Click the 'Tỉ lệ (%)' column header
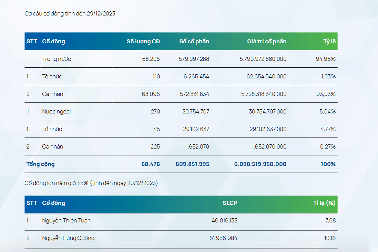Image resolution: width=378 pixels, height=252 pixels. point(324,203)
